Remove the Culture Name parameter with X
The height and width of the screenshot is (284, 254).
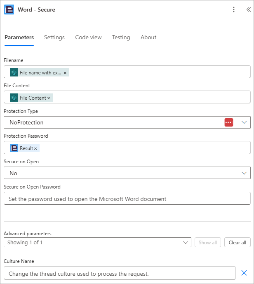[x=244, y=273]
